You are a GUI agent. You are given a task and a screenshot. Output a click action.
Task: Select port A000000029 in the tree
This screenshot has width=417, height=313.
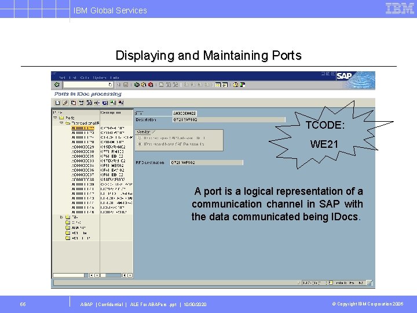(83, 147)
